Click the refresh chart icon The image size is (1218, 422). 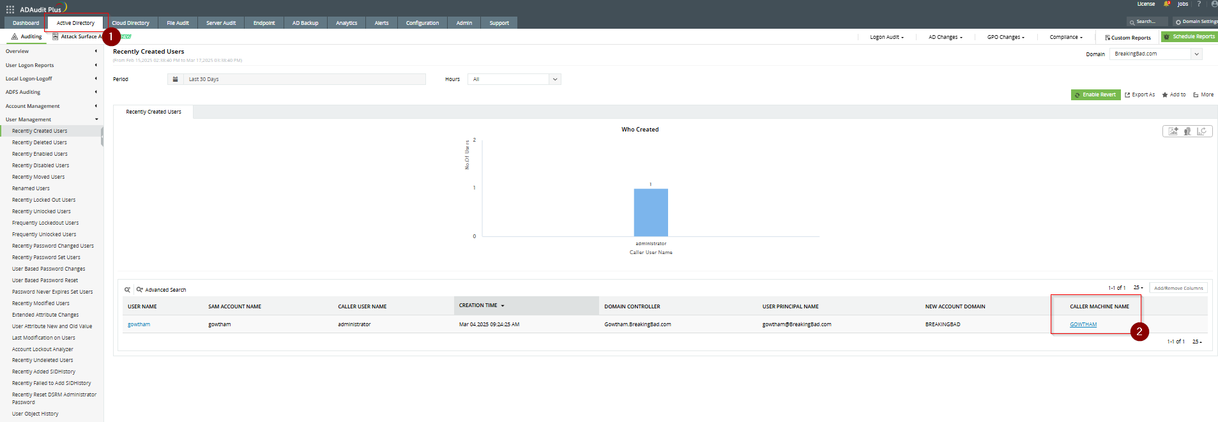point(1201,132)
